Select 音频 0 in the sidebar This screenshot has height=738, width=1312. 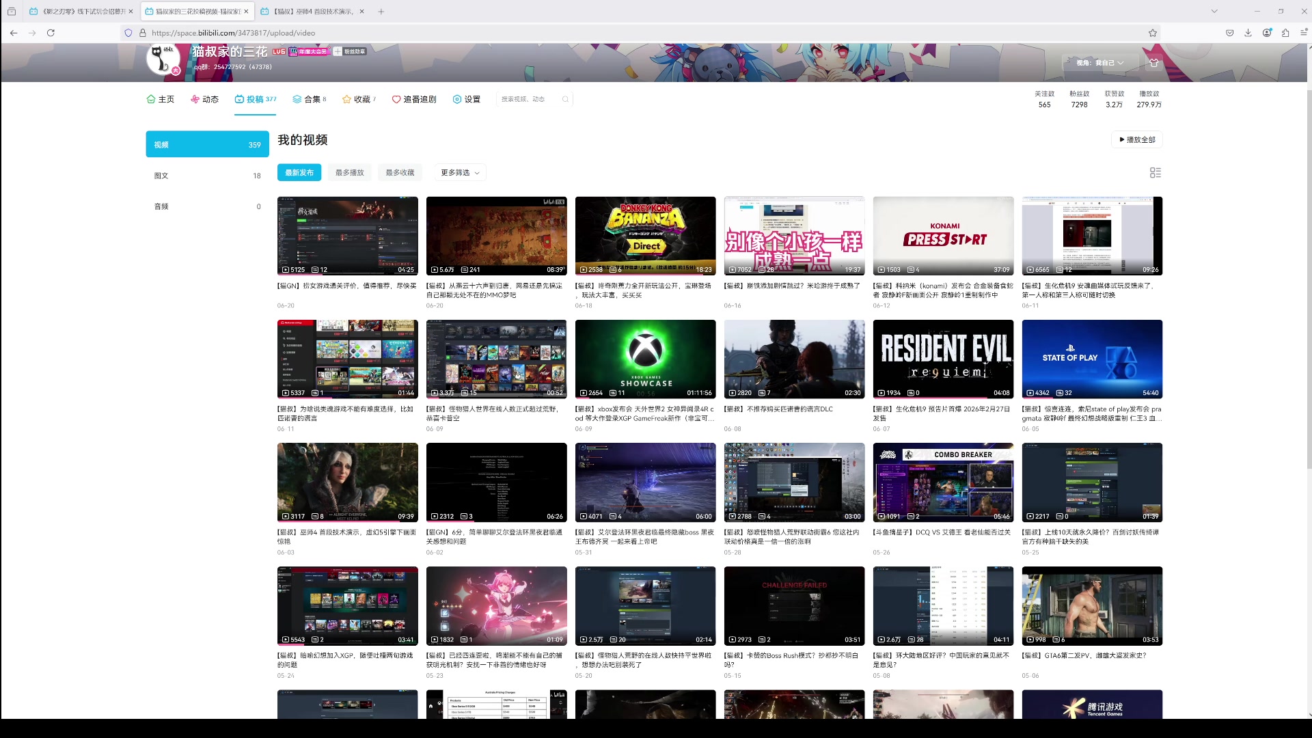[208, 206]
